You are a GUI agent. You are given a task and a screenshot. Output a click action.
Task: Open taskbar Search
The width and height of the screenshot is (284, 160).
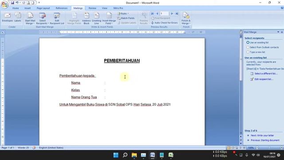(x=125, y=155)
